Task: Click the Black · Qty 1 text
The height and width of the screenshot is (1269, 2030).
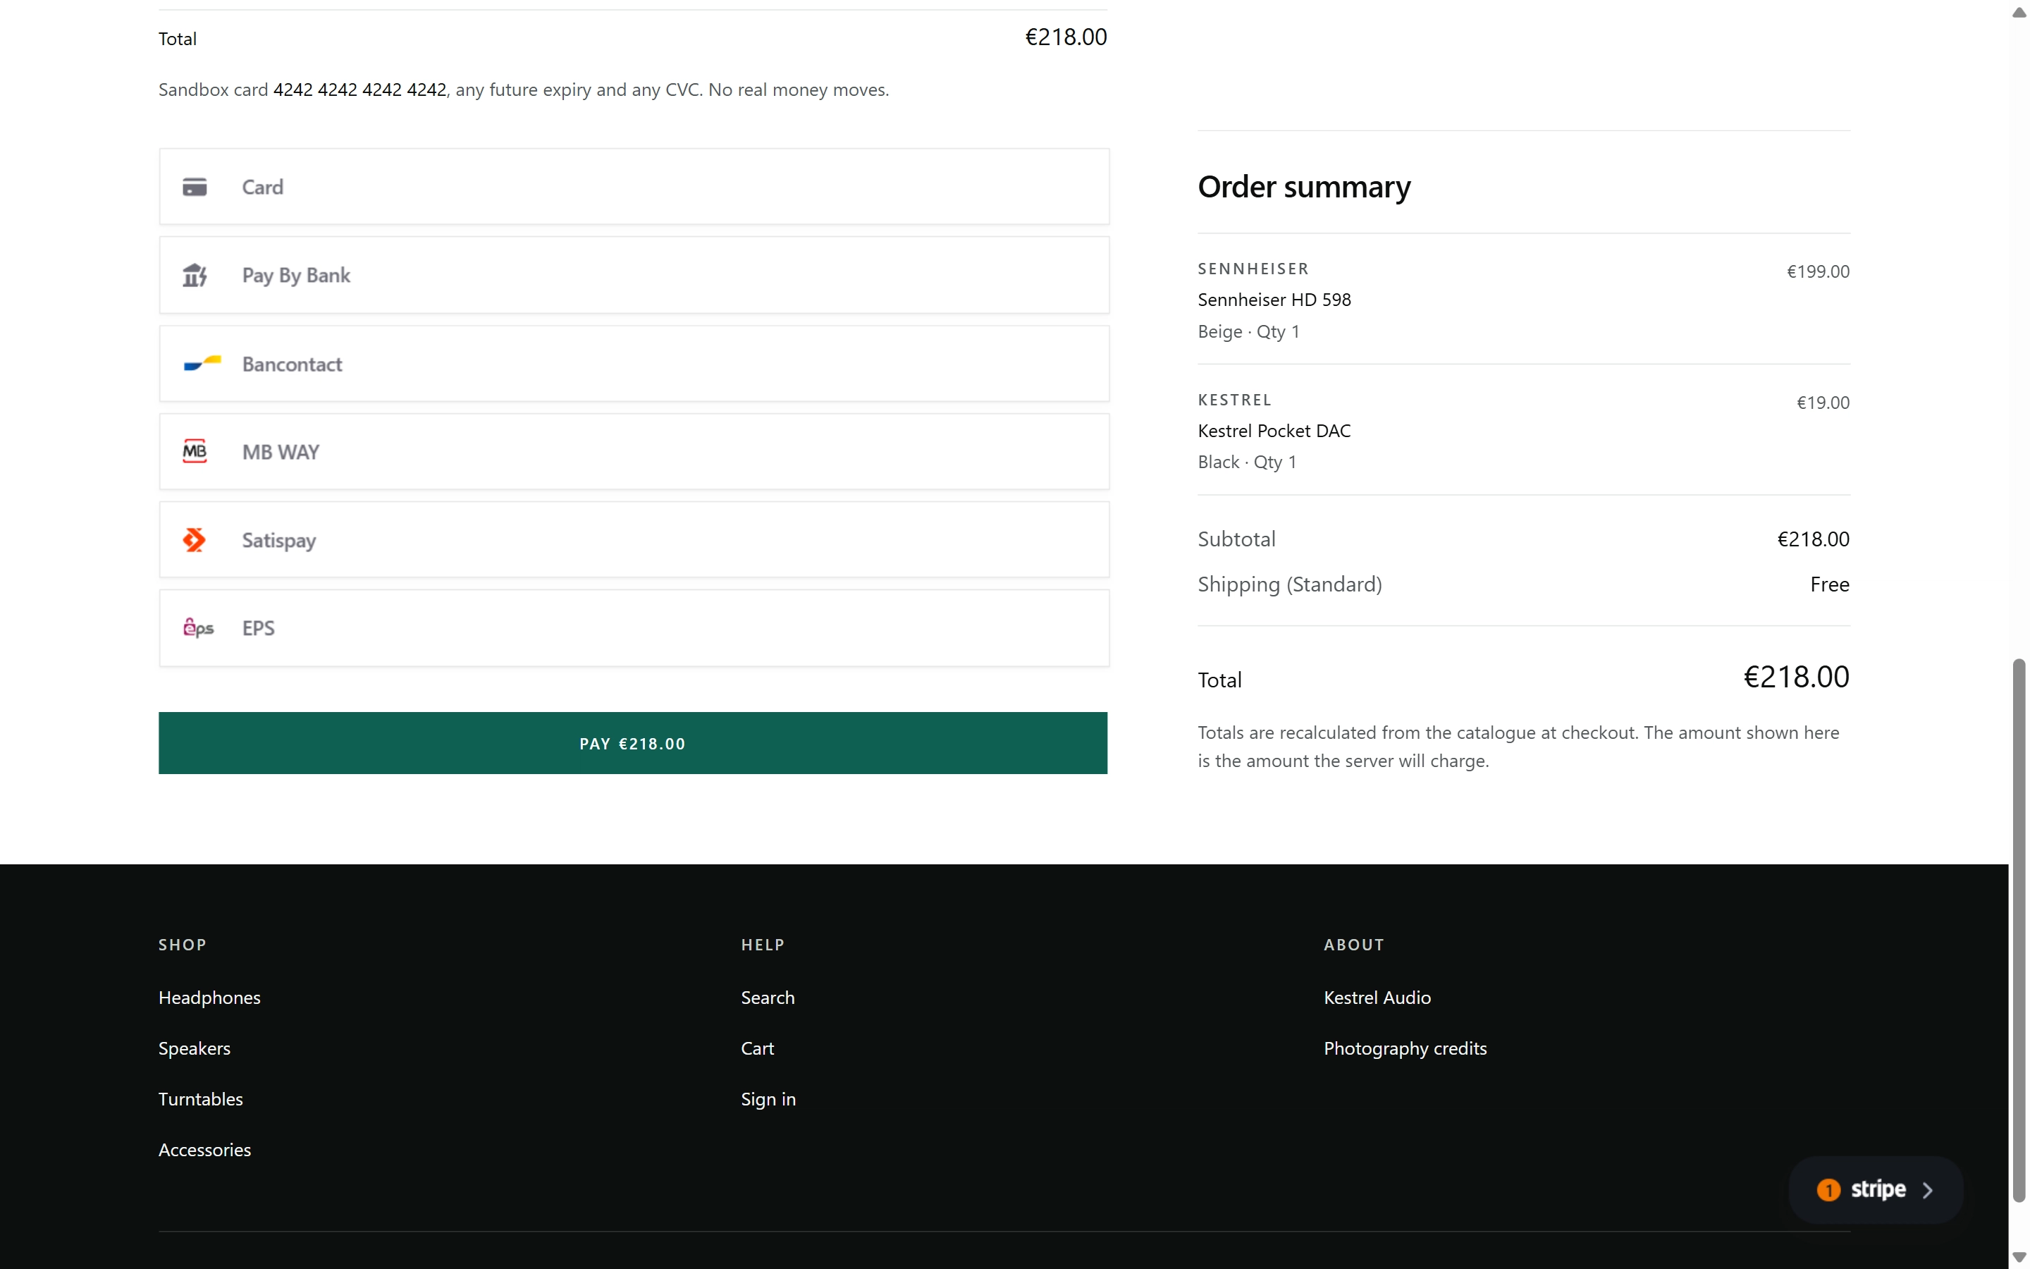Action: 1248,462
